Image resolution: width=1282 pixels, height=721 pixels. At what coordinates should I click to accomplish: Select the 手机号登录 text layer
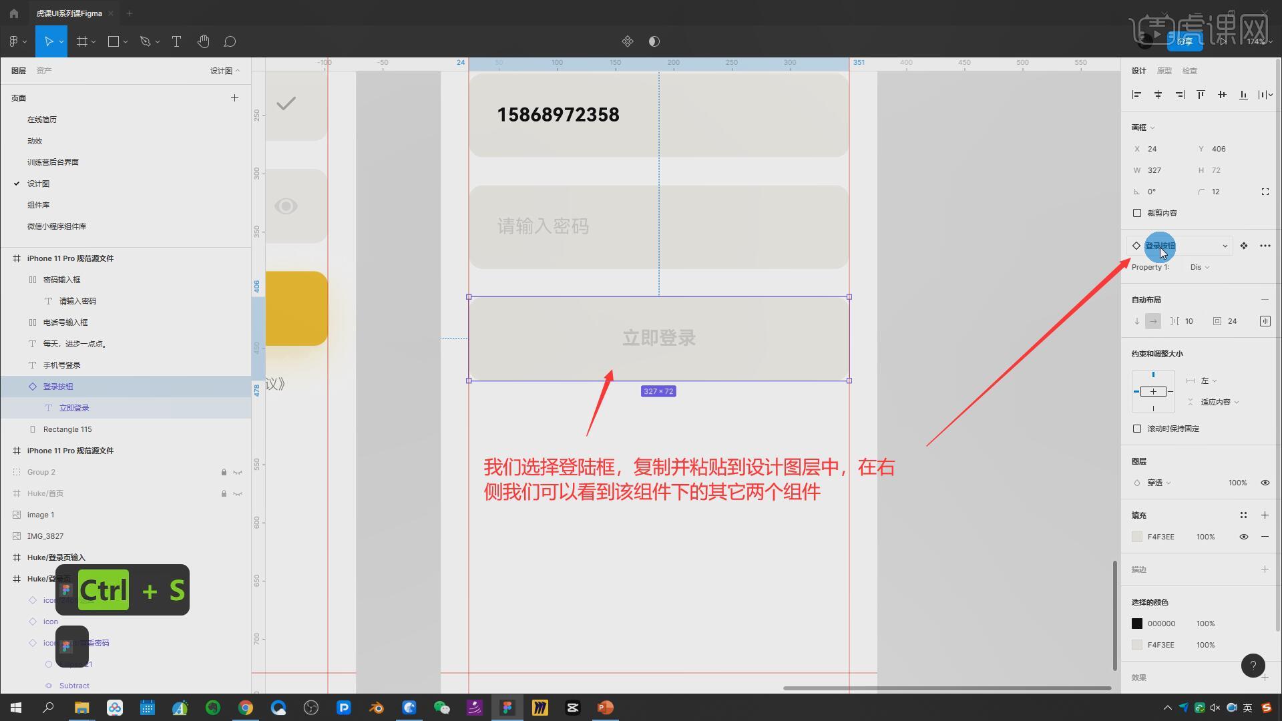click(x=61, y=365)
